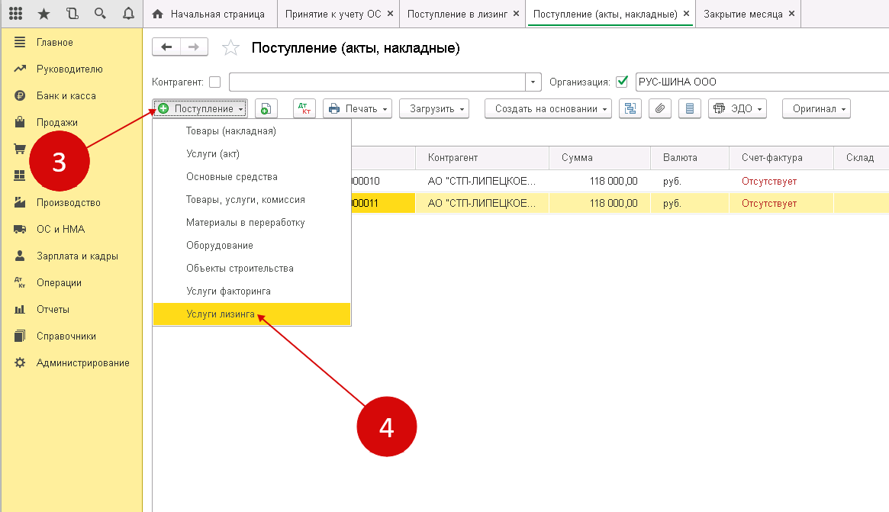Uncheck the Организация filter checkbox
Screen dimensions: 889x512
(x=622, y=82)
